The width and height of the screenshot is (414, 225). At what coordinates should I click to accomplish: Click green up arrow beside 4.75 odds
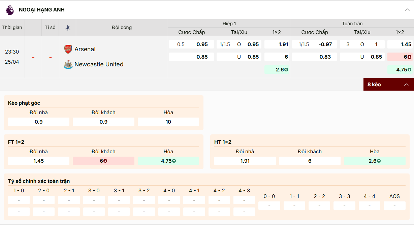click(410, 69)
